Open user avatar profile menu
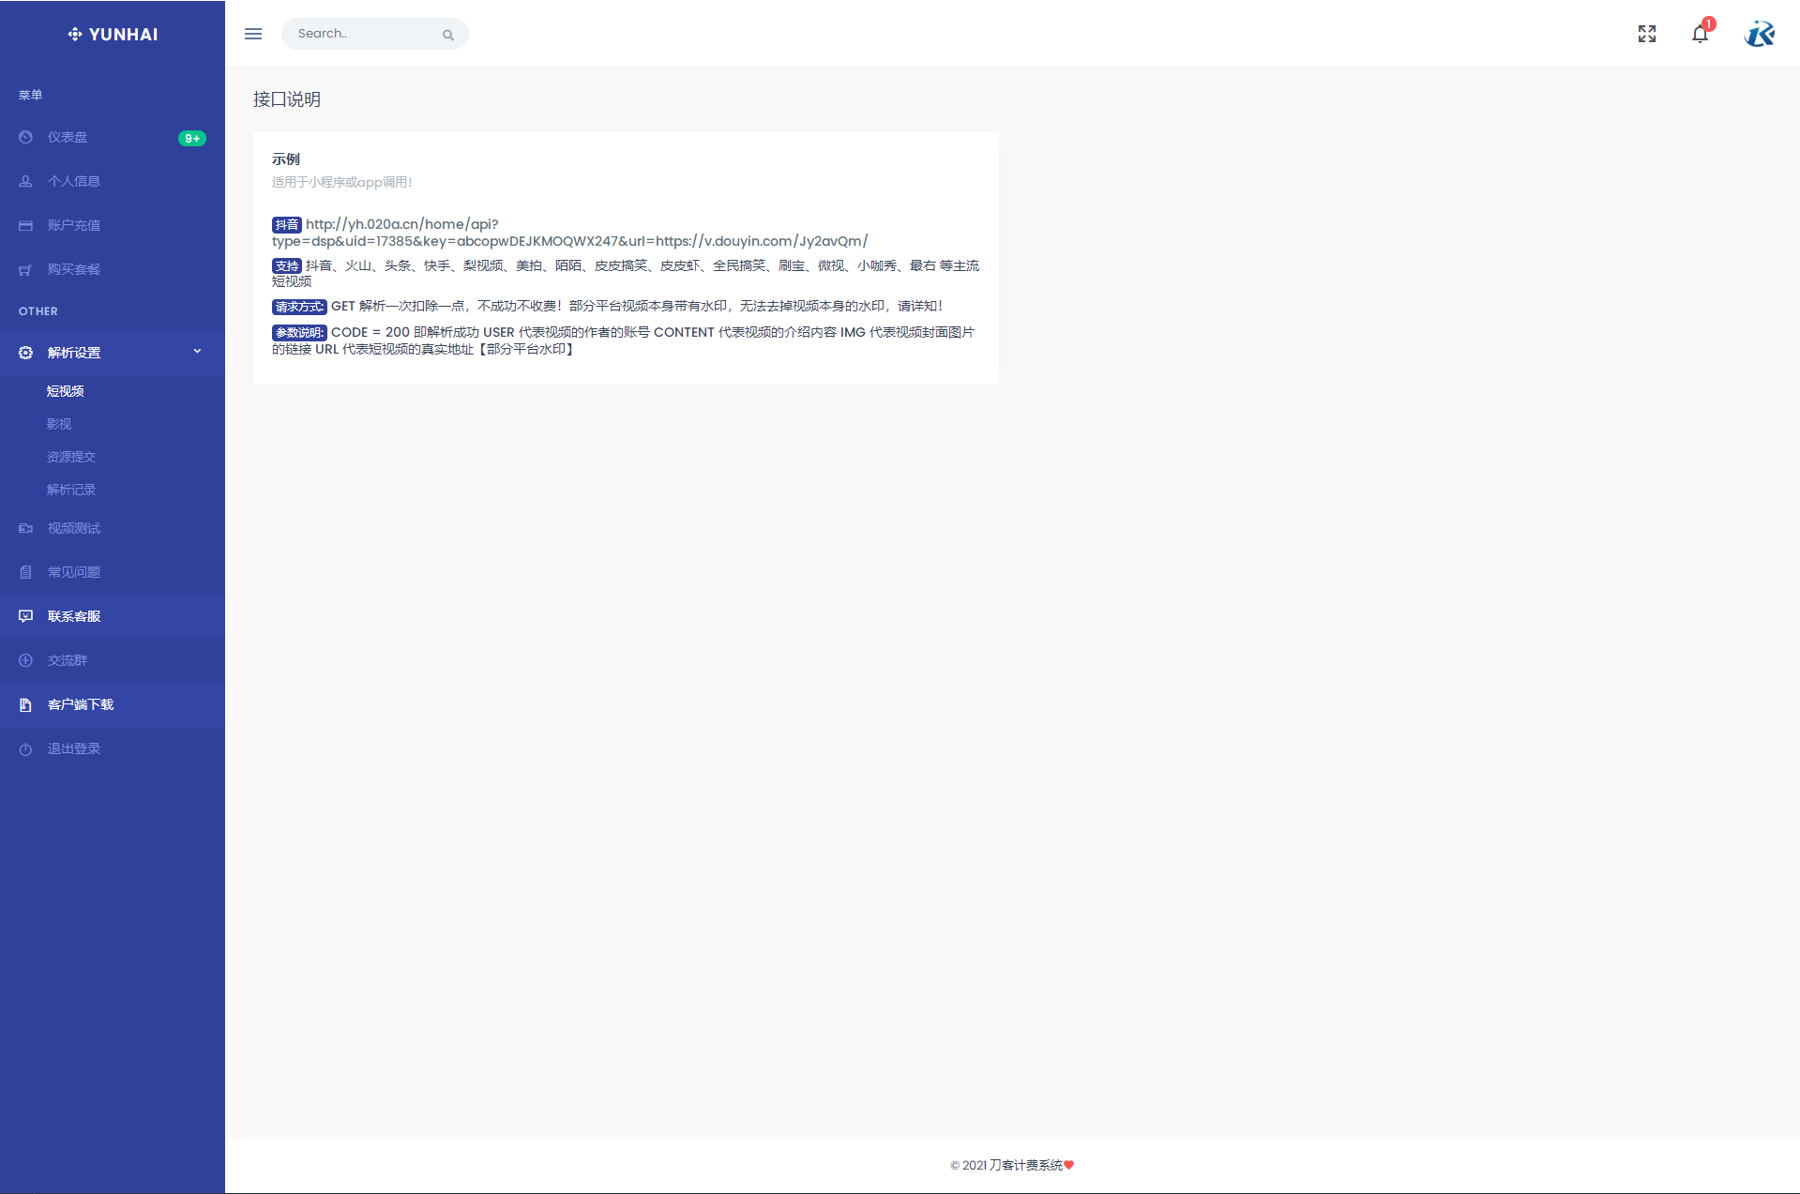Screen dimensions: 1800x1194 (x=1759, y=34)
